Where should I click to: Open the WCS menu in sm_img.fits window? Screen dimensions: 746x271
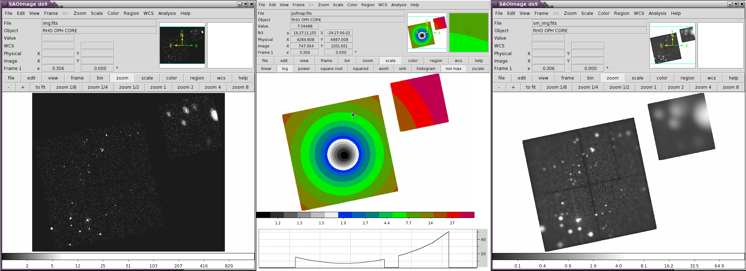(639, 13)
